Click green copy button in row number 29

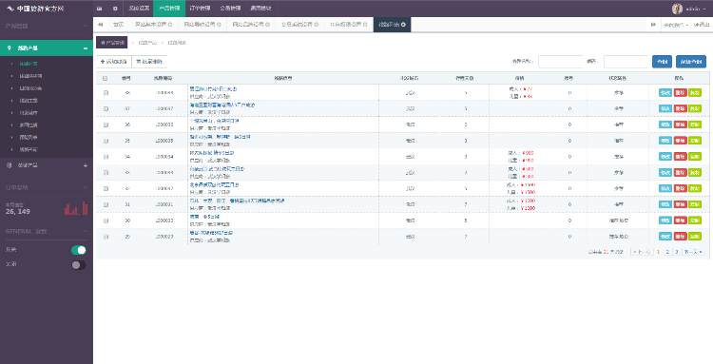click(695, 237)
